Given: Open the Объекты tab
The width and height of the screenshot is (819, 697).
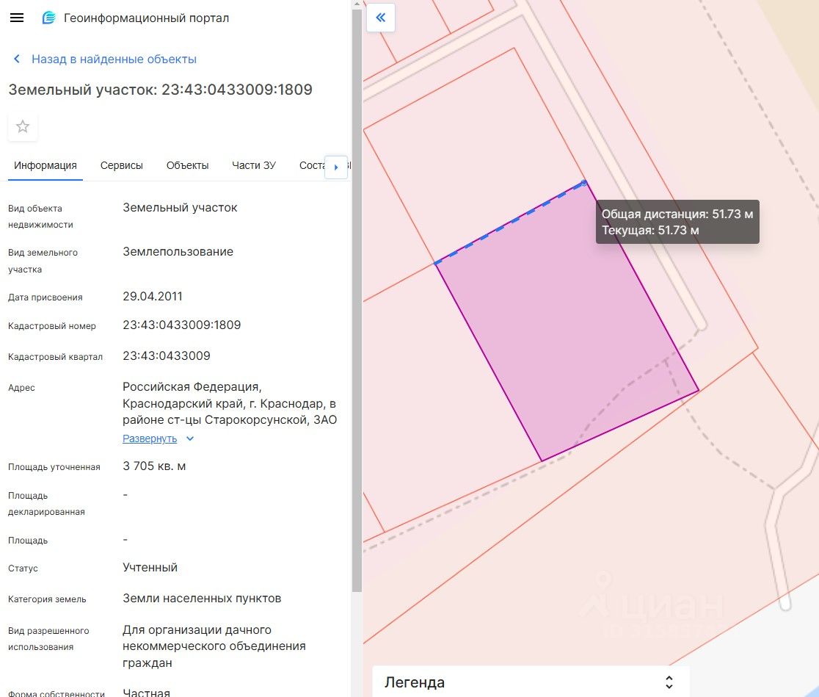Looking at the screenshot, I should [188, 165].
